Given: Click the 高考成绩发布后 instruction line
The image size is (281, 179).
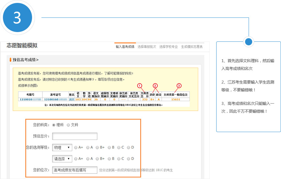Looking at the screenshot, I should coord(71,80).
